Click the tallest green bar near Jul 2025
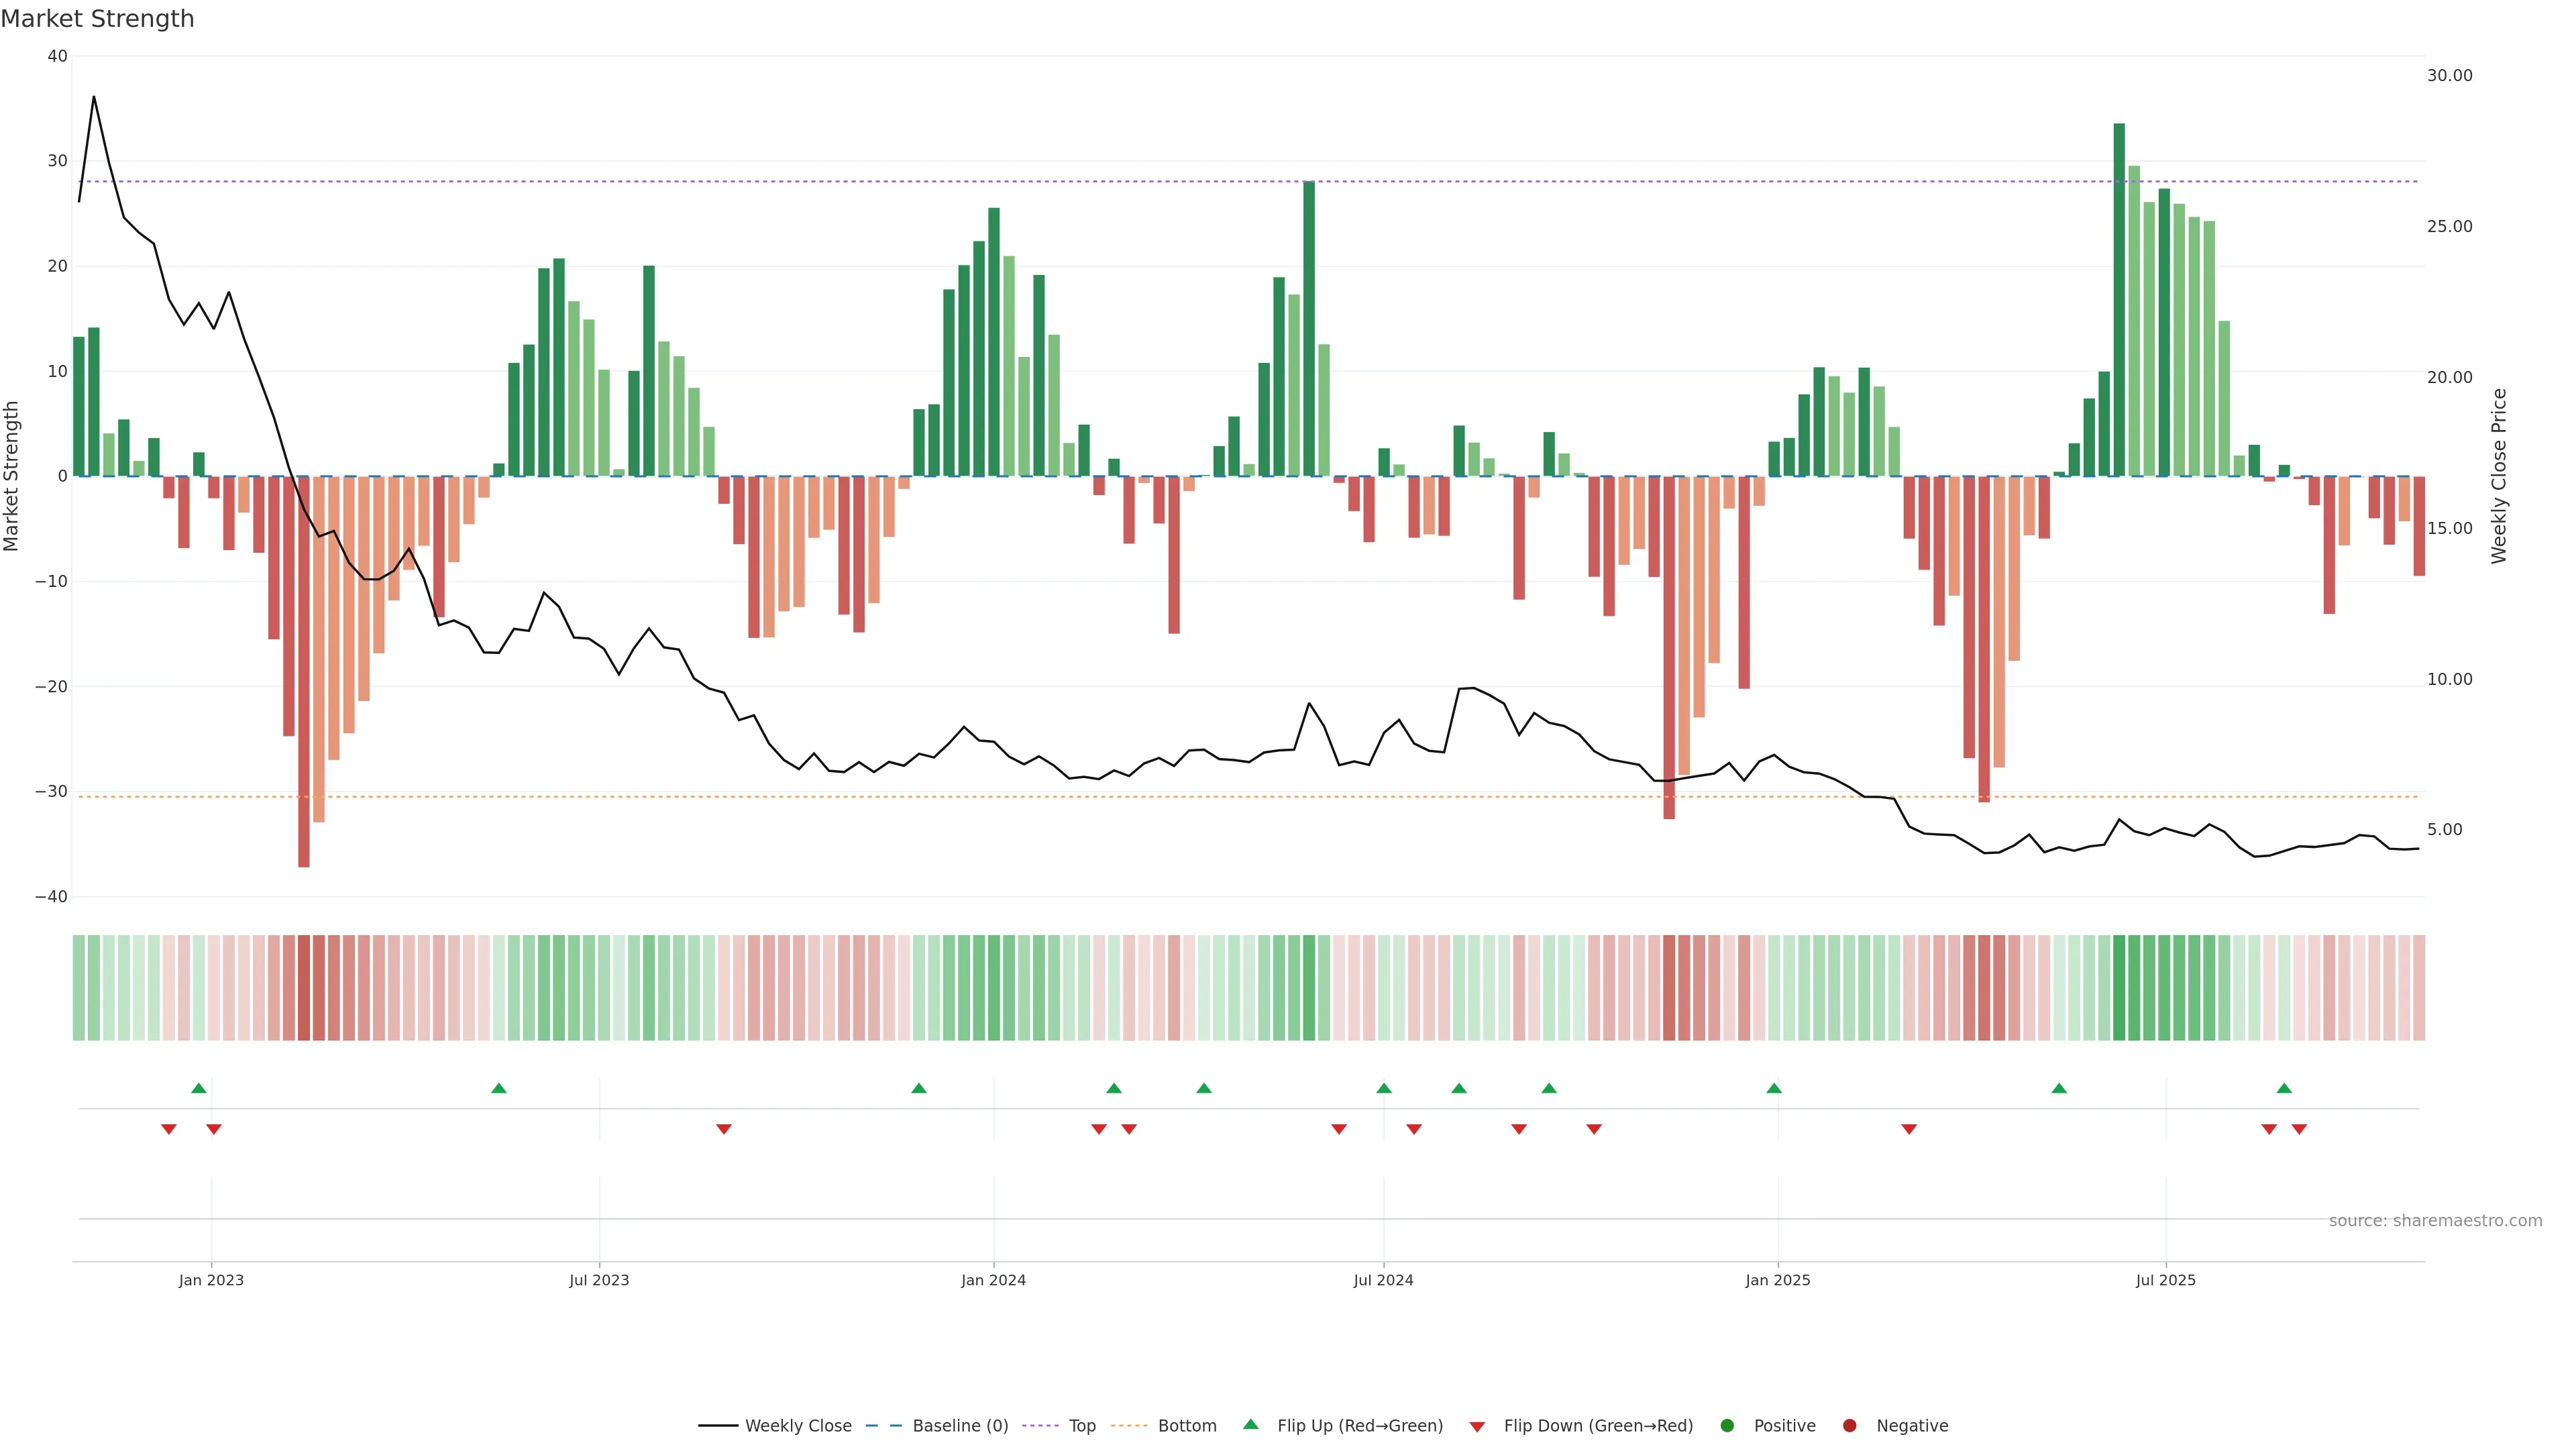This screenshot has width=2576, height=1449. 2119,300
